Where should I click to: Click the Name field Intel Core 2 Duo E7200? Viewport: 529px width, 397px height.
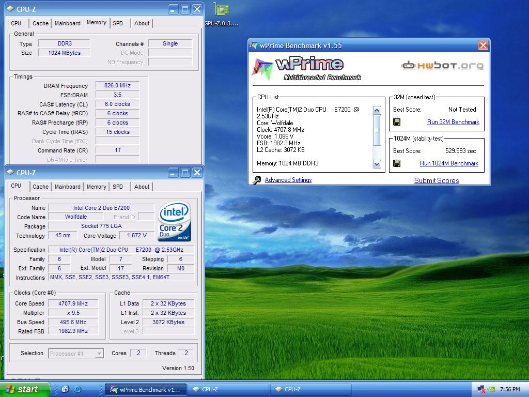click(101, 208)
